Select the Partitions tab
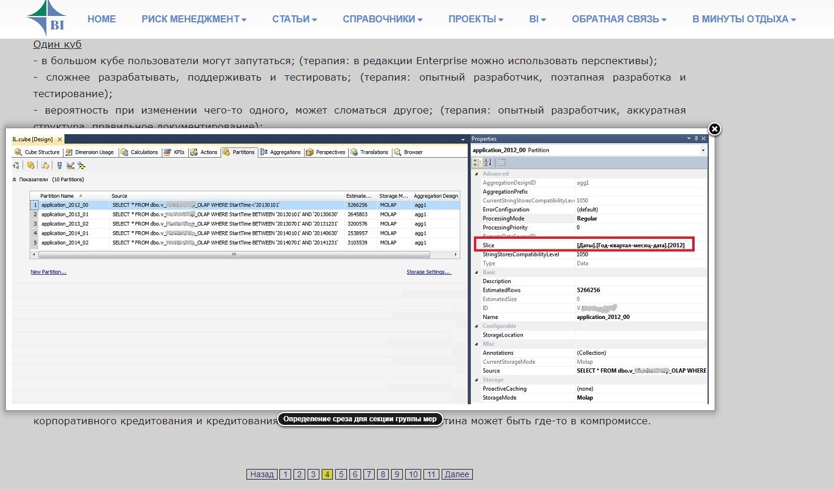Viewport: 834px width, 489px height. click(239, 152)
